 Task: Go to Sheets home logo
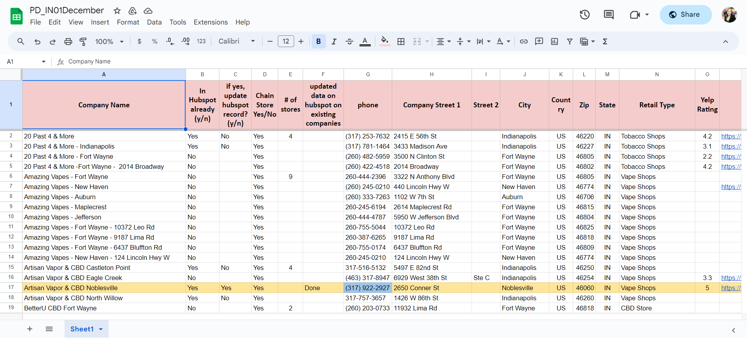(16, 16)
